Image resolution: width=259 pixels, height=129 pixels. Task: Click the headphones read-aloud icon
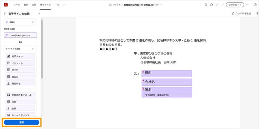(x=212, y=5)
